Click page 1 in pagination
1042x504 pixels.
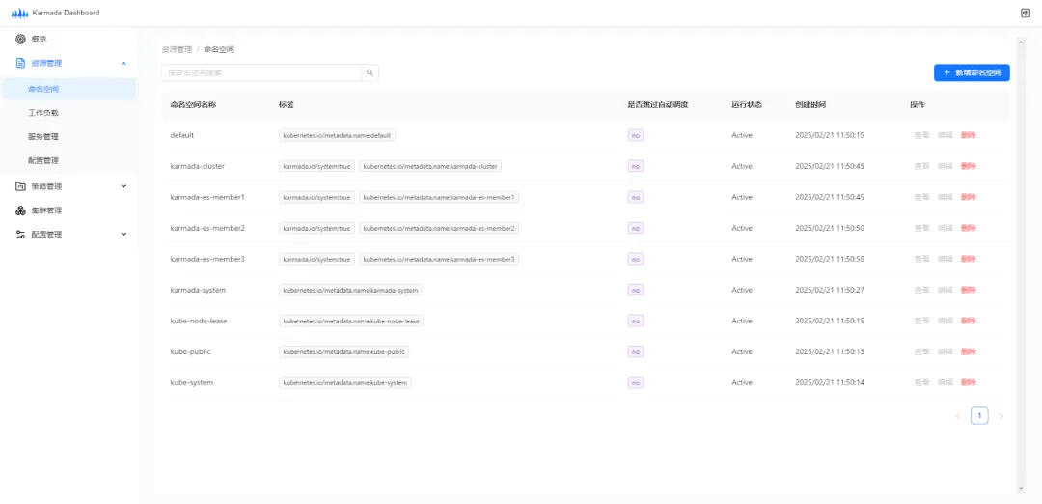(x=979, y=416)
